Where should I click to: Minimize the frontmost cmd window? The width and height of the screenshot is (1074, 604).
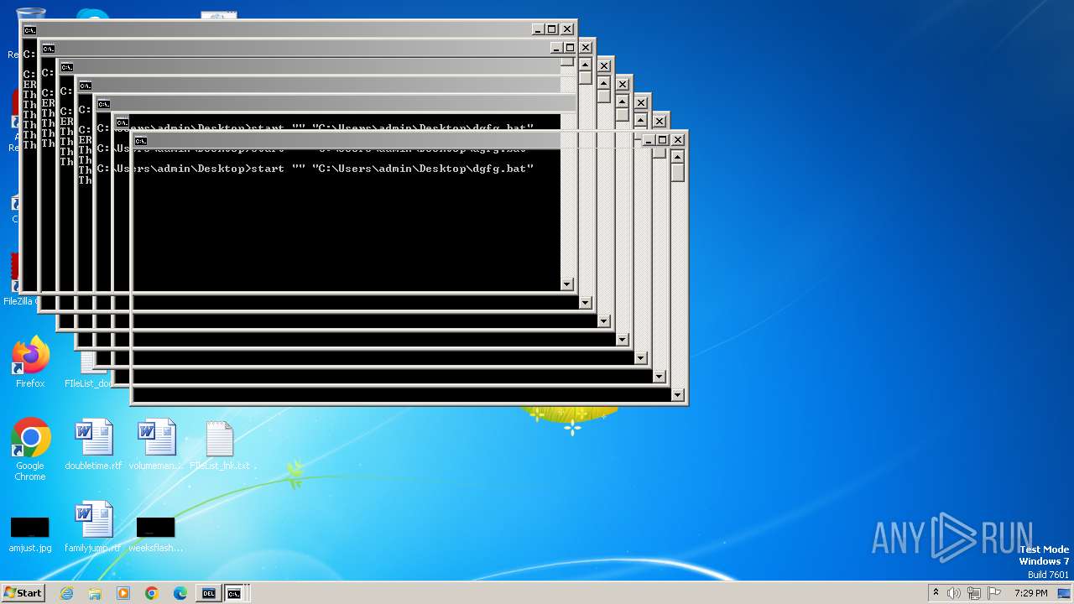click(x=649, y=140)
